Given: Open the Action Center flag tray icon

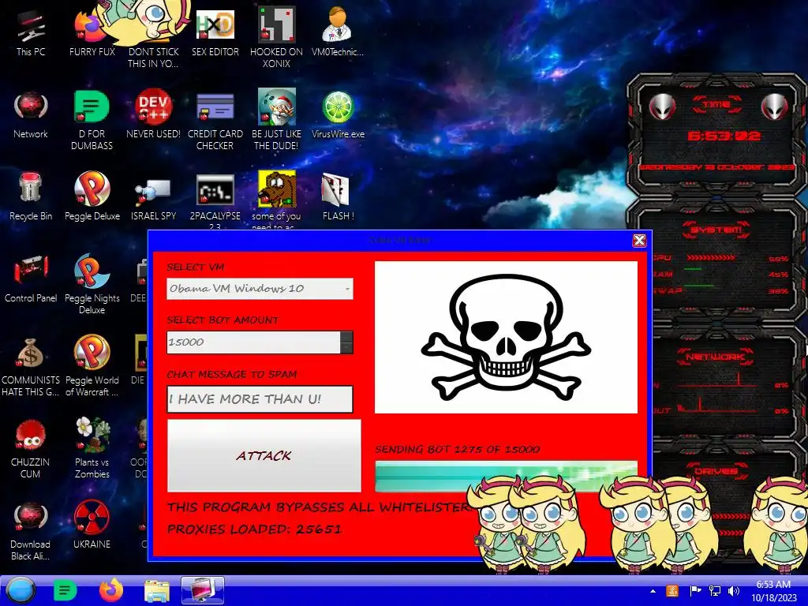Looking at the screenshot, I should pyautogui.click(x=696, y=591).
